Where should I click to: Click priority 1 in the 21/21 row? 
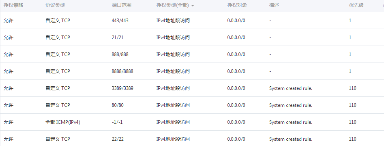[x=350, y=37]
